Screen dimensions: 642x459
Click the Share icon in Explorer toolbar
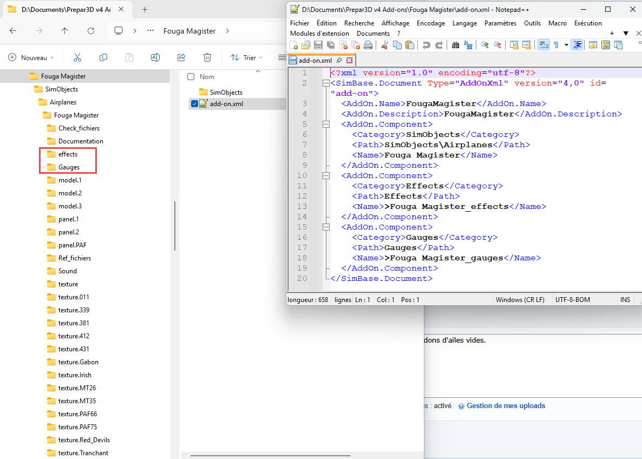click(x=181, y=58)
